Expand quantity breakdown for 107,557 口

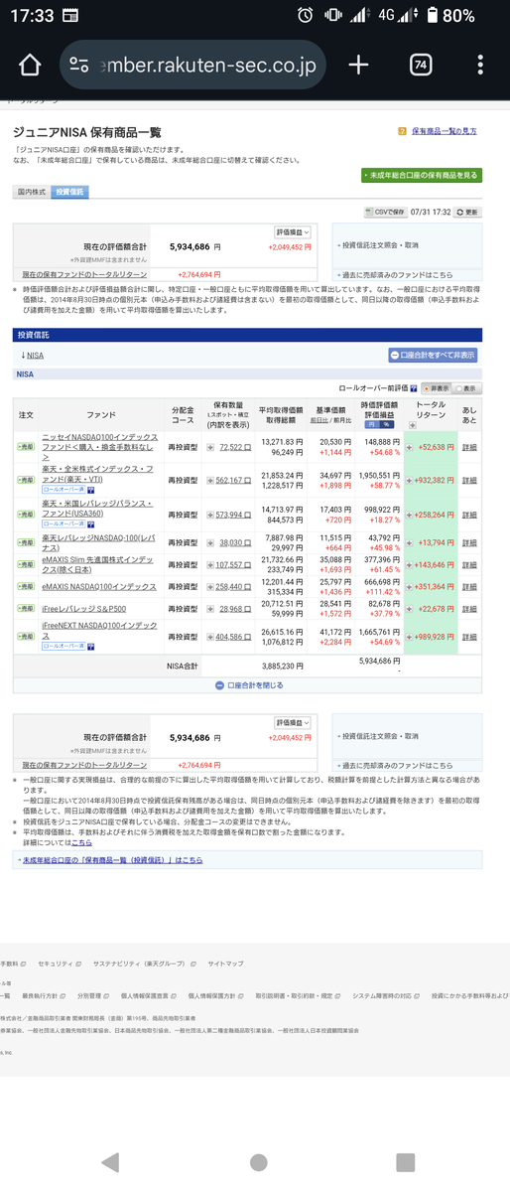click(x=210, y=564)
